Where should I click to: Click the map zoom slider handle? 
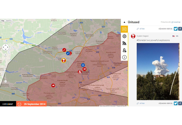click(x=5, y=68)
